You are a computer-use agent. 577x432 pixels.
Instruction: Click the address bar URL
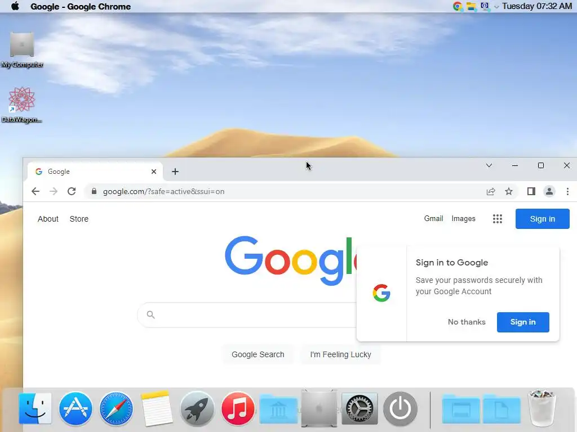pyautogui.click(x=163, y=191)
